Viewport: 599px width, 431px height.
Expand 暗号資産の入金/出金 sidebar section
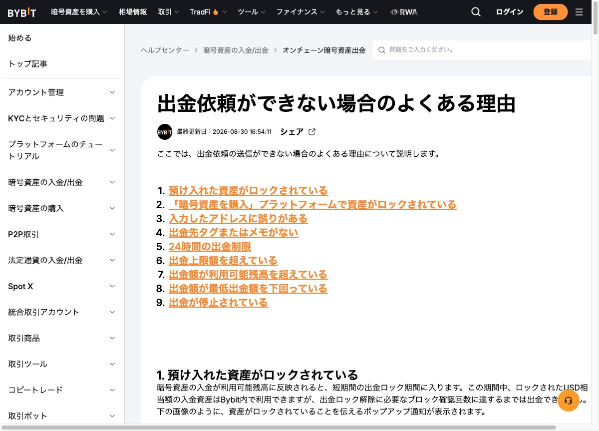pyautogui.click(x=62, y=182)
